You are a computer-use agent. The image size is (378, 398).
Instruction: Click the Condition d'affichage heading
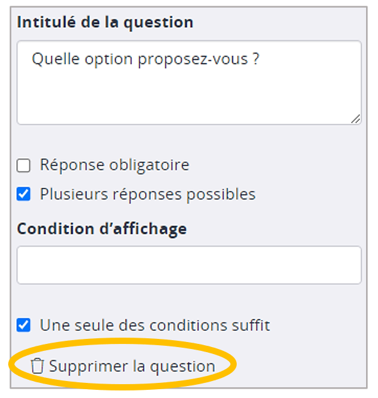[x=102, y=229]
